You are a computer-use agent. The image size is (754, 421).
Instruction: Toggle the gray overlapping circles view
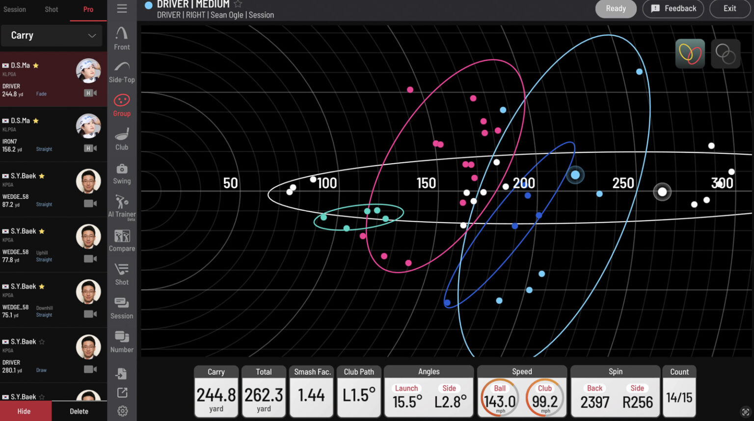tap(725, 53)
